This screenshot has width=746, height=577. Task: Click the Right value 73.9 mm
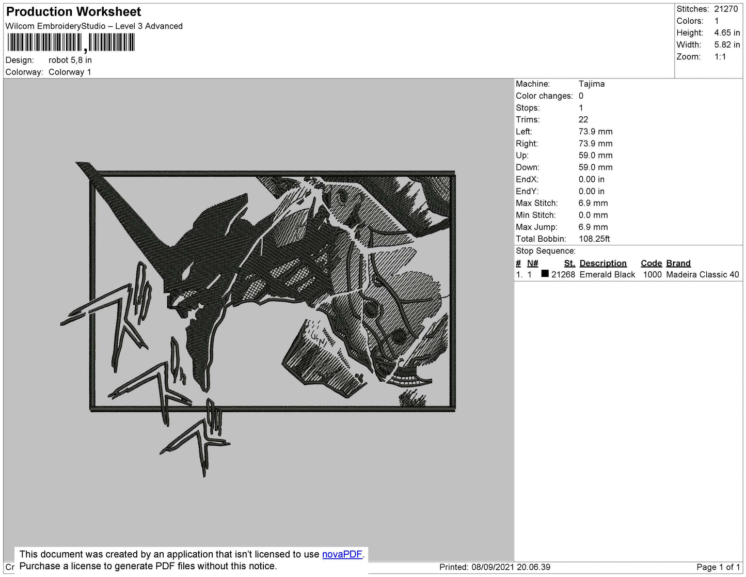pos(596,144)
